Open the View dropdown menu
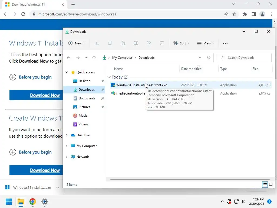 click(206, 43)
